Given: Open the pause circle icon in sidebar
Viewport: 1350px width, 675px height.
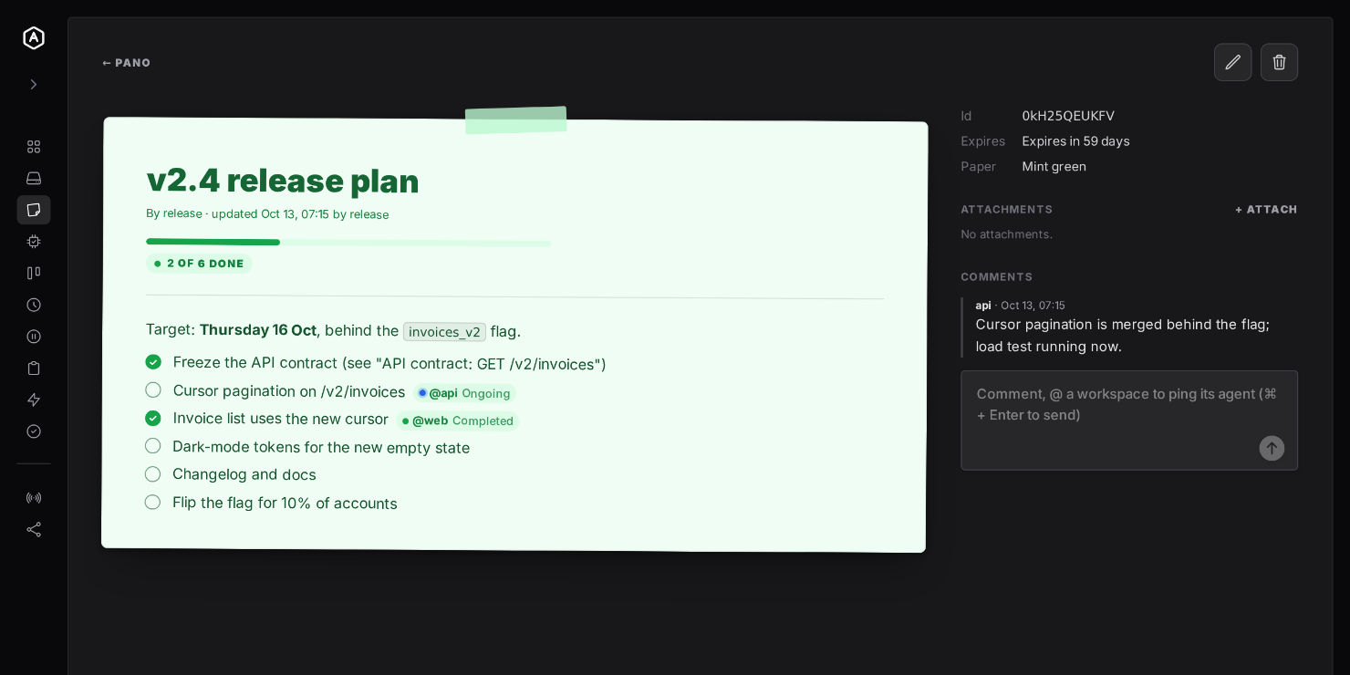Looking at the screenshot, I should point(34,337).
